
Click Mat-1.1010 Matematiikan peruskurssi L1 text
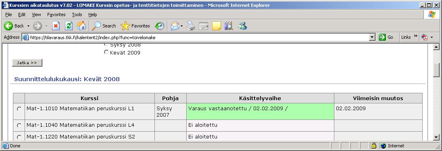[x=80, y=108]
